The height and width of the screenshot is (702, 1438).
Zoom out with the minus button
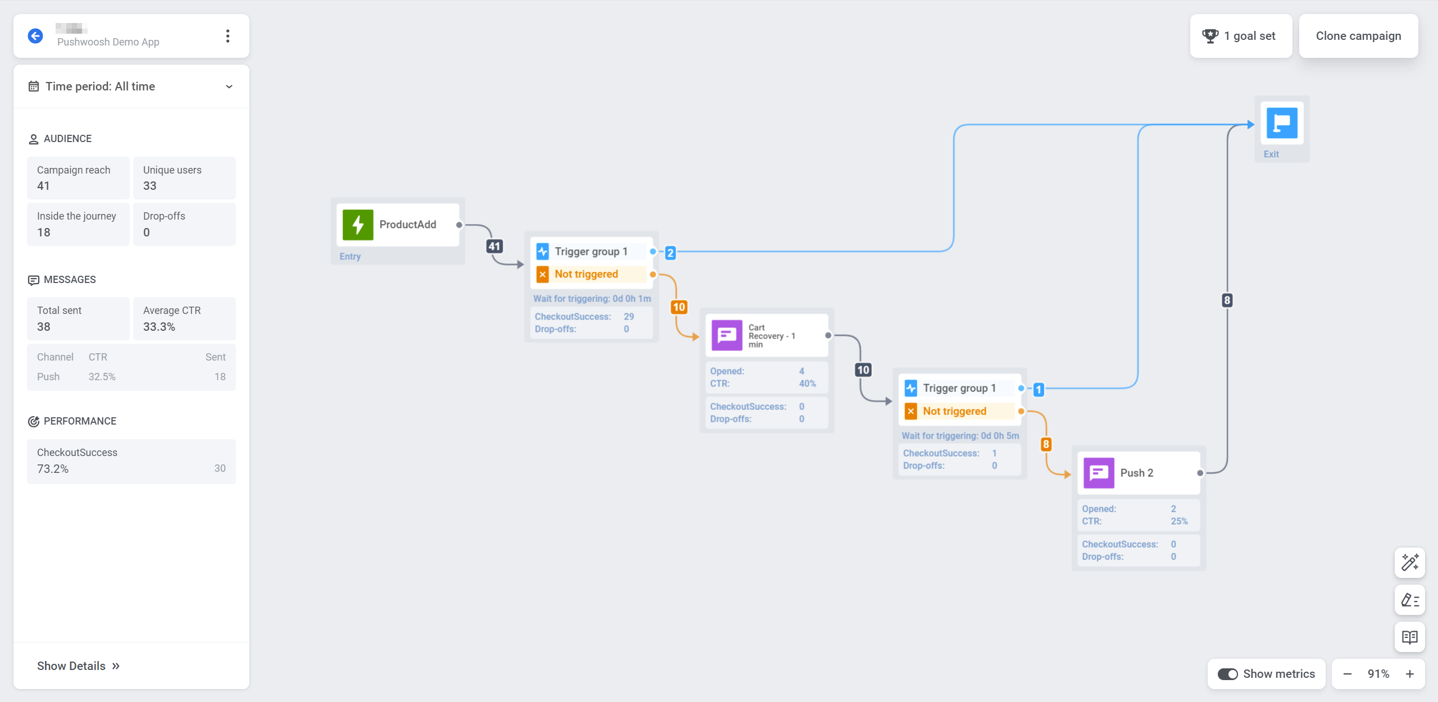pyautogui.click(x=1348, y=674)
